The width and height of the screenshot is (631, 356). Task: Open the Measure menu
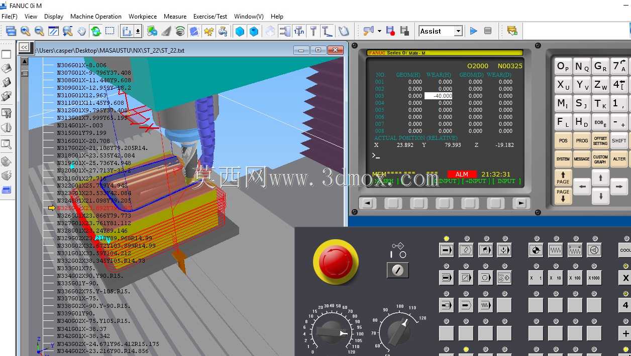click(x=175, y=17)
